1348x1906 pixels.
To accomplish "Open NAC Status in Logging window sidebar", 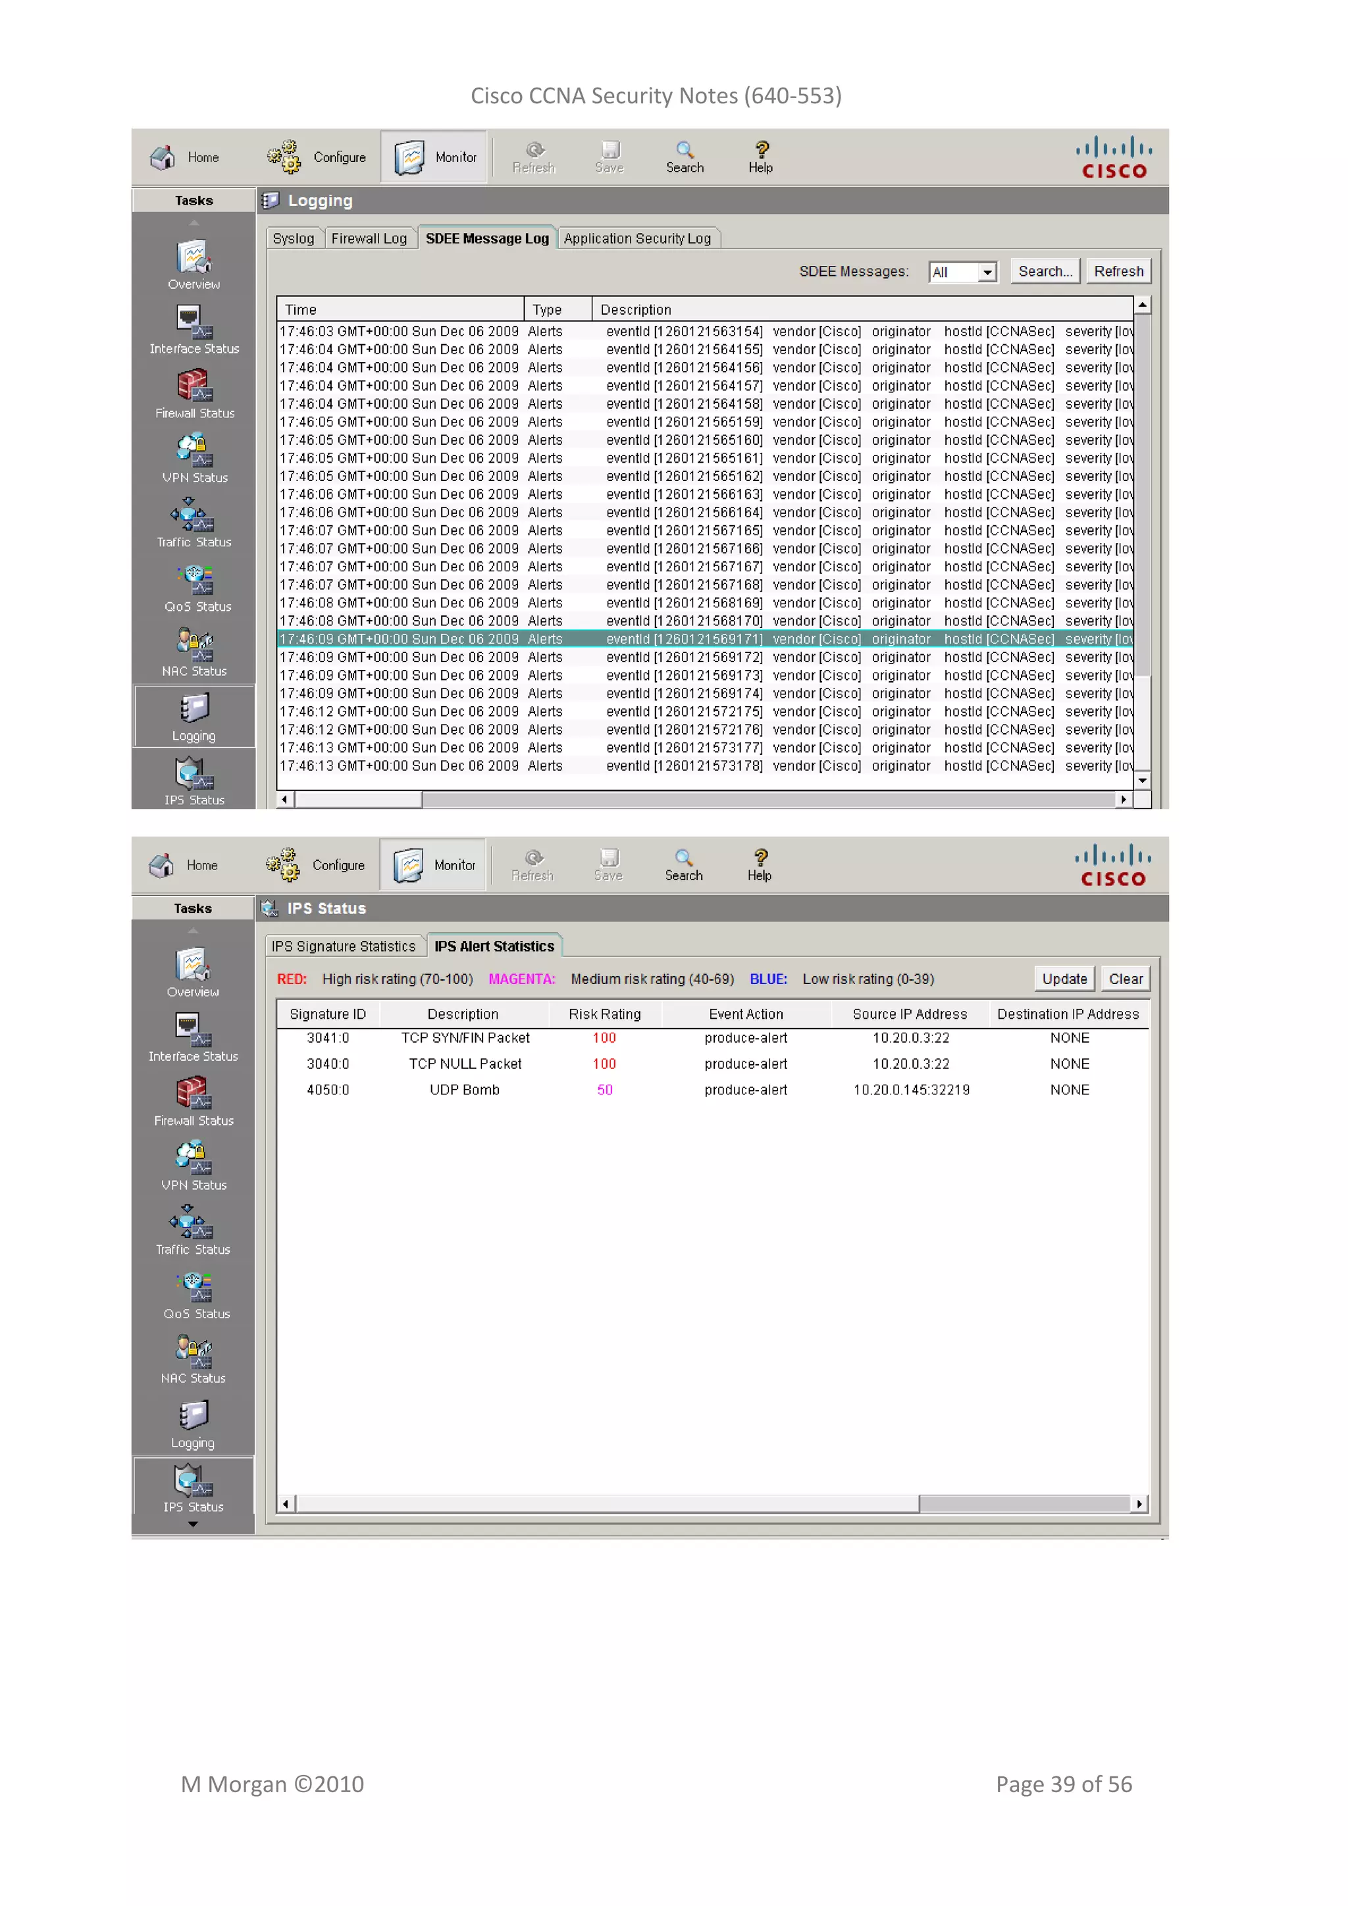I will (x=194, y=652).
